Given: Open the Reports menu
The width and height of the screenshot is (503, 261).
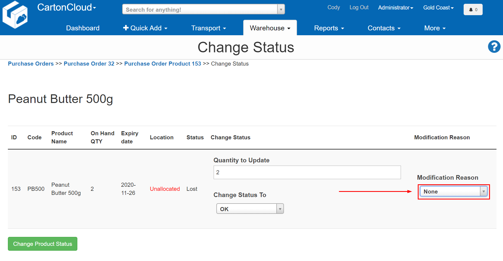Looking at the screenshot, I should tap(329, 28).
